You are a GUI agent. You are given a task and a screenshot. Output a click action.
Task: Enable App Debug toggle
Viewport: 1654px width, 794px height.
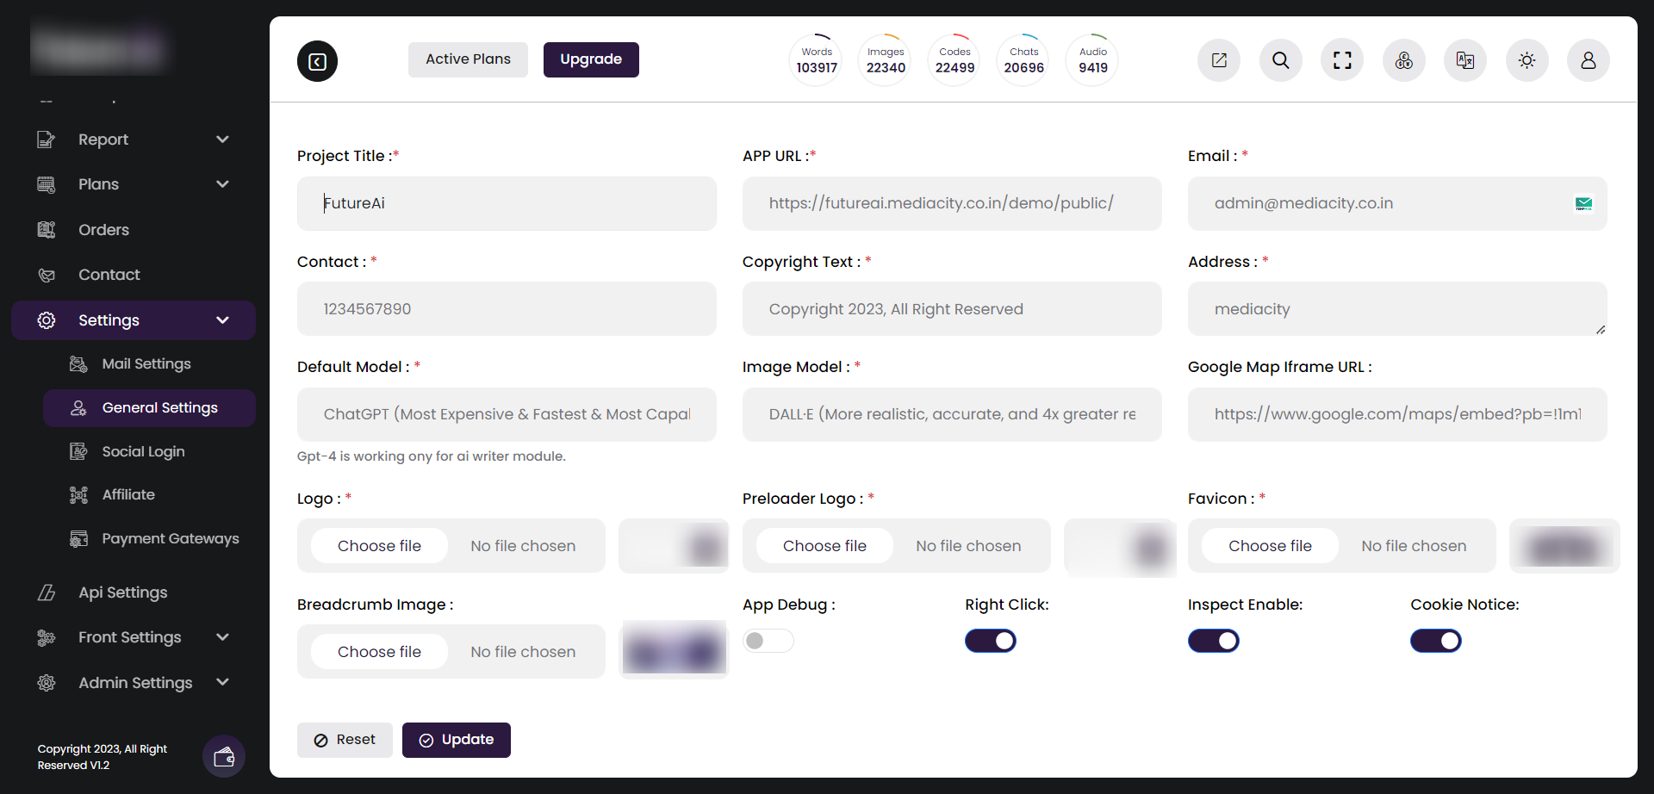click(768, 641)
